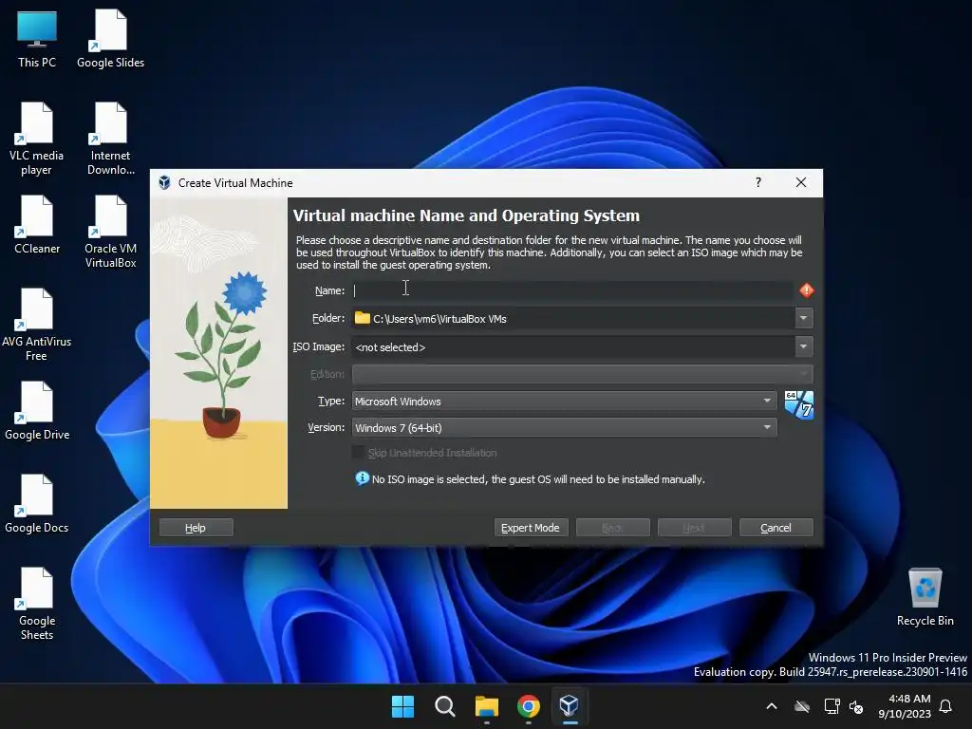
Task: Close the Create Virtual Machine dialog
Action: coord(801,182)
